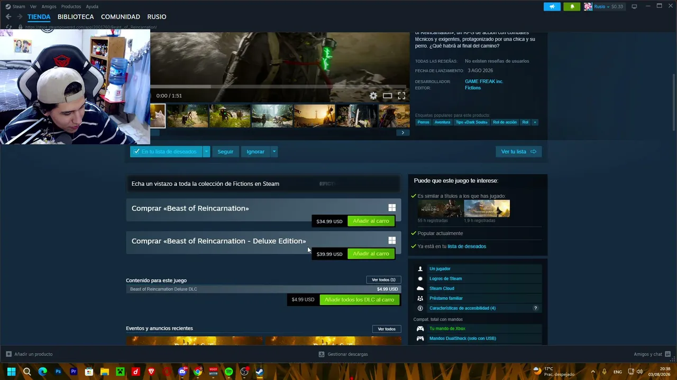Open Spotify from the taskbar
Viewport: 677px width, 380px height.
(228, 372)
